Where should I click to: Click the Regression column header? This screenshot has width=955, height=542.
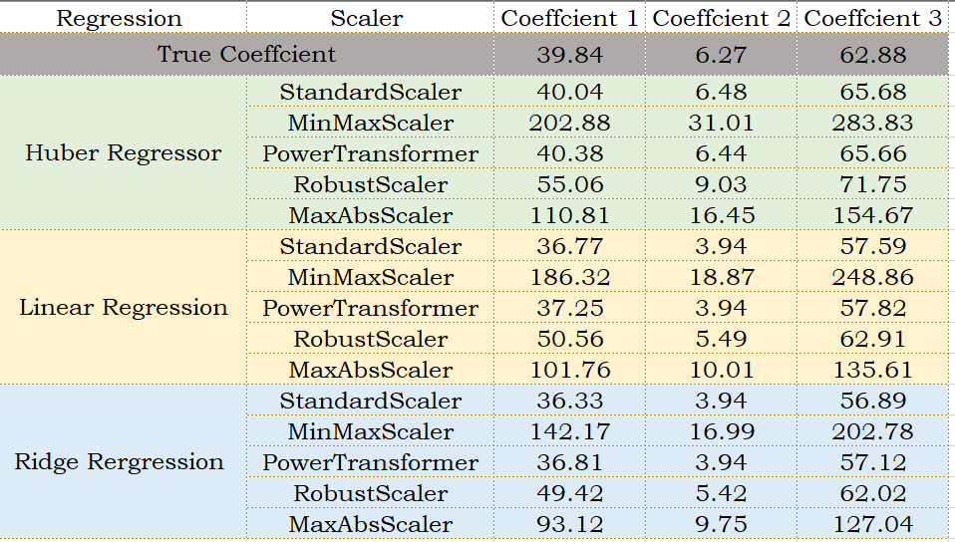pos(120,18)
